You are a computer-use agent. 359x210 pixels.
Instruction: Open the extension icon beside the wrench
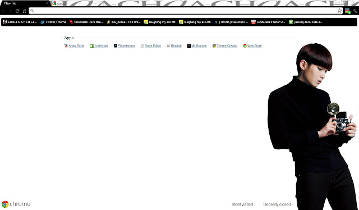click(348, 11)
